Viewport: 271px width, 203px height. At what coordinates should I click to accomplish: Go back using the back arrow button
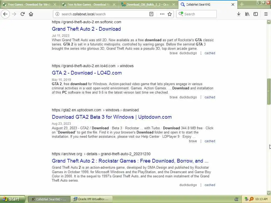[x=5, y=14]
